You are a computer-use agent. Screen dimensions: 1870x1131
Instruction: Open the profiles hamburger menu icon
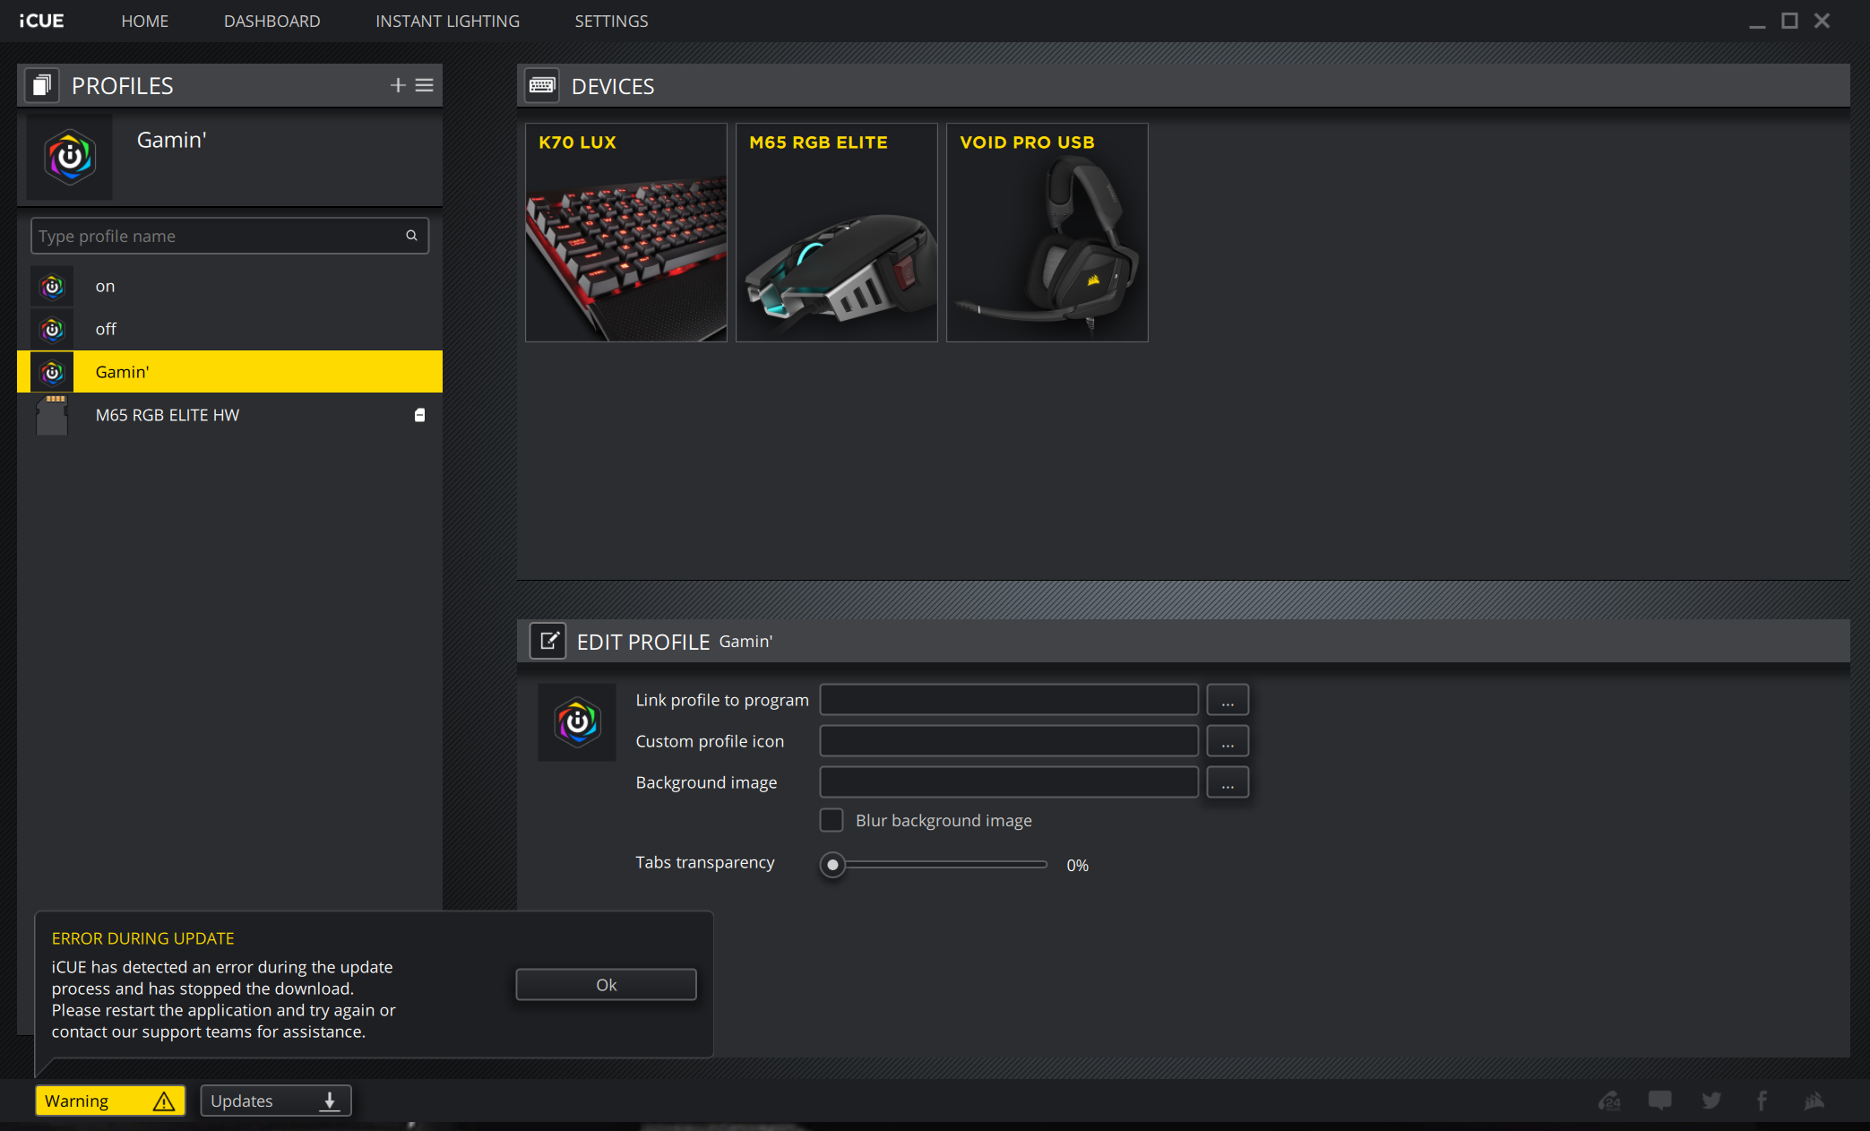425,85
